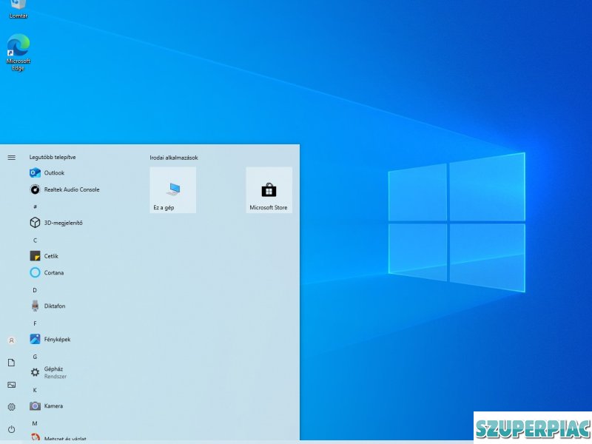Open the power options button

[x=11, y=429]
